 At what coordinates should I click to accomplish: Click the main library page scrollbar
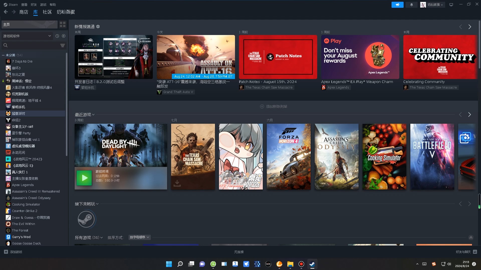(x=479, y=44)
